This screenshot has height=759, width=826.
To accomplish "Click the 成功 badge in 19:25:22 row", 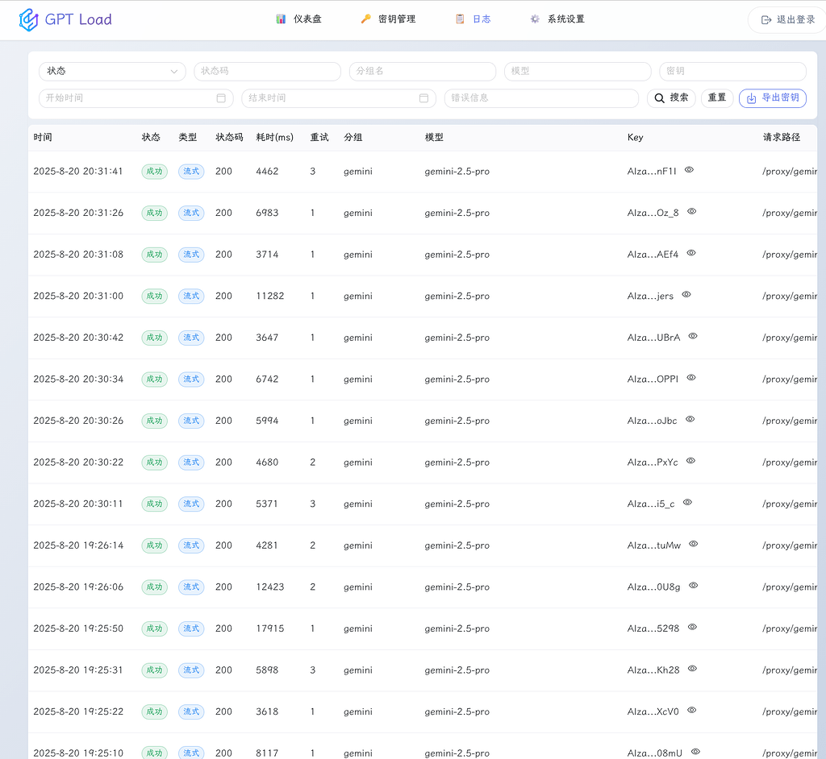I will coord(154,712).
